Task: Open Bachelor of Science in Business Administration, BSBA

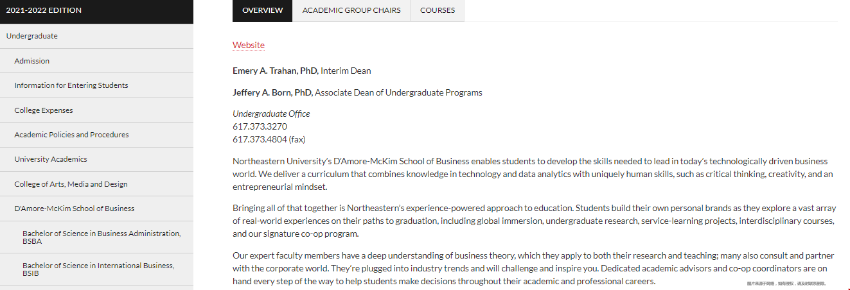Action: pos(96,237)
